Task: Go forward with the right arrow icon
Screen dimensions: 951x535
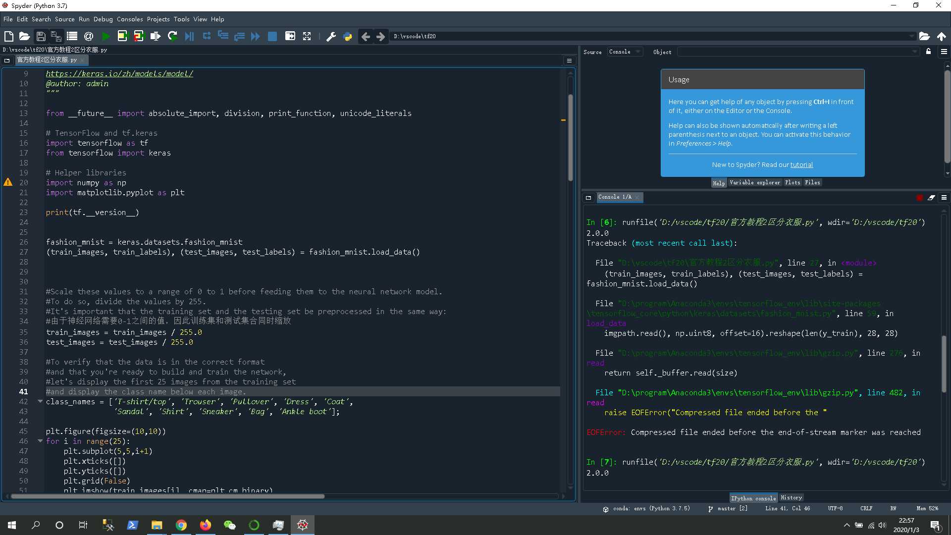Action: (380, 36)
